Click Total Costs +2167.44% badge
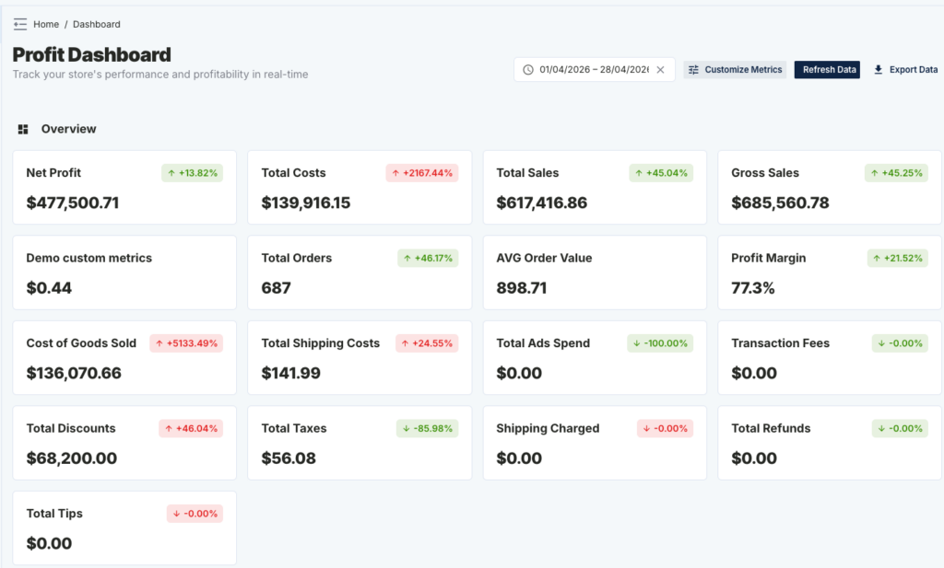This screenshot has height=568, width=944. (422, 173)
